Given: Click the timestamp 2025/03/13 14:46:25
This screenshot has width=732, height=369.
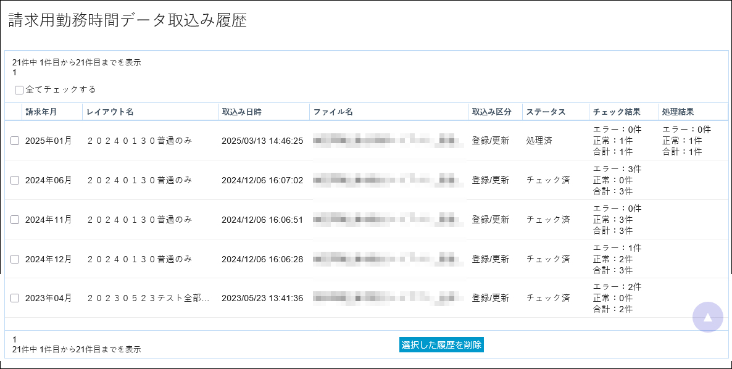Looking at the screenshot, I should click(x=262, y=141).
